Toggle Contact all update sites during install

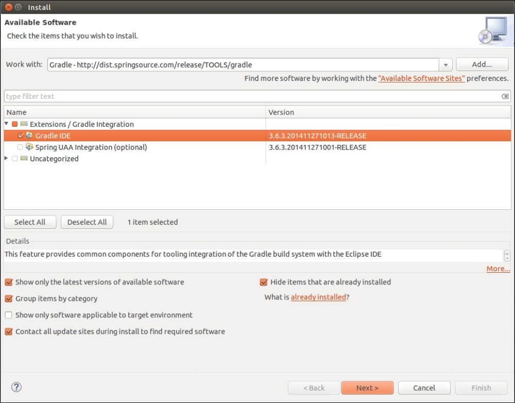tap(9, 331)
